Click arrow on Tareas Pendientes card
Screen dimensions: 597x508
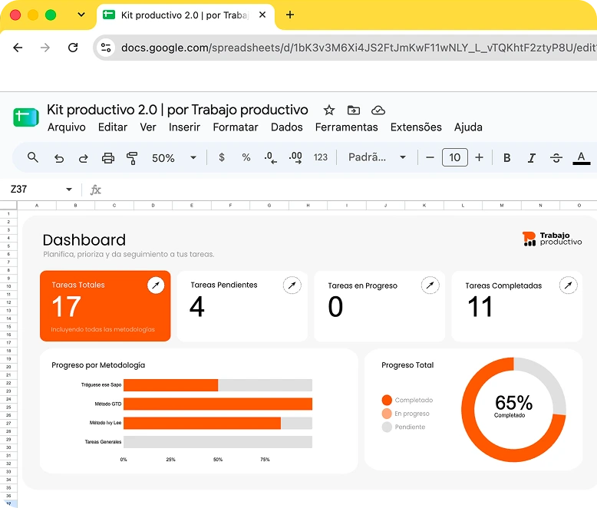[x=292, y=285]
